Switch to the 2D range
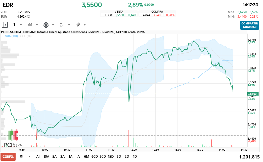 [127, 157]
